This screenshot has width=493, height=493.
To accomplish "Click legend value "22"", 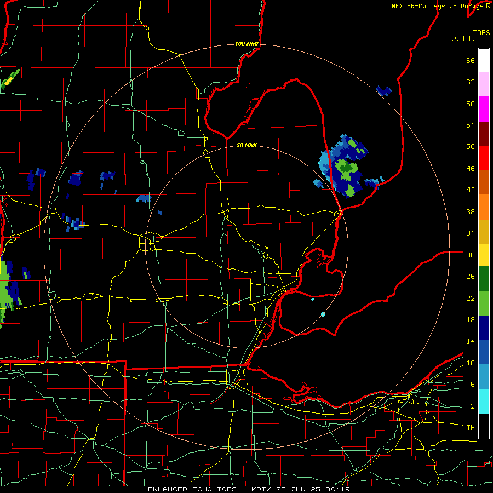I will tap(471, 298).
